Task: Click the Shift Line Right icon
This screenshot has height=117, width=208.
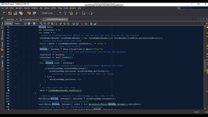Action: [77, 24]
